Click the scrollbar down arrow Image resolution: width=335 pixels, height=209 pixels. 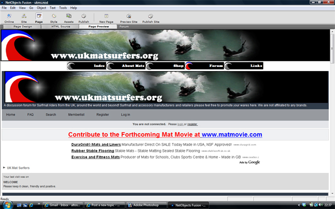pos(332,194)
